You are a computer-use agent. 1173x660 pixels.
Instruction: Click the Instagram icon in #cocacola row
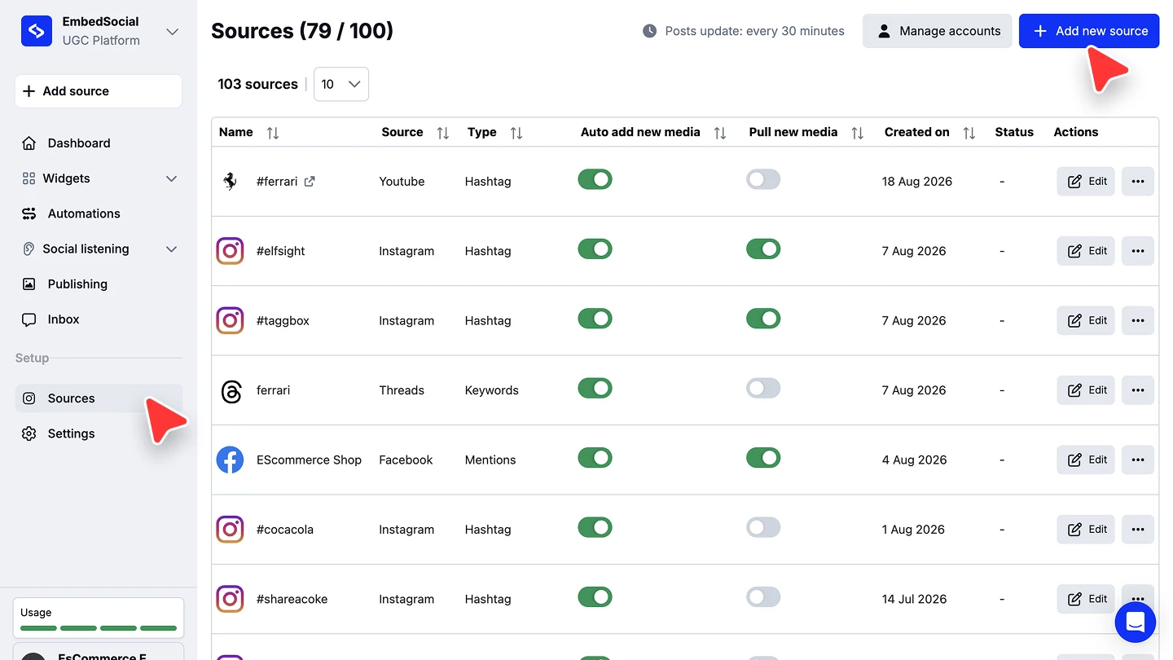point(230,530)
